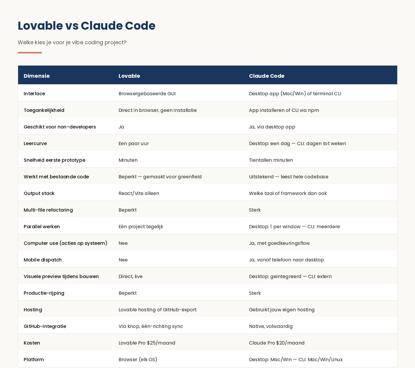
Task: Click cell 'Browsergebaseerde GUI'
Action: click(147, 94)
